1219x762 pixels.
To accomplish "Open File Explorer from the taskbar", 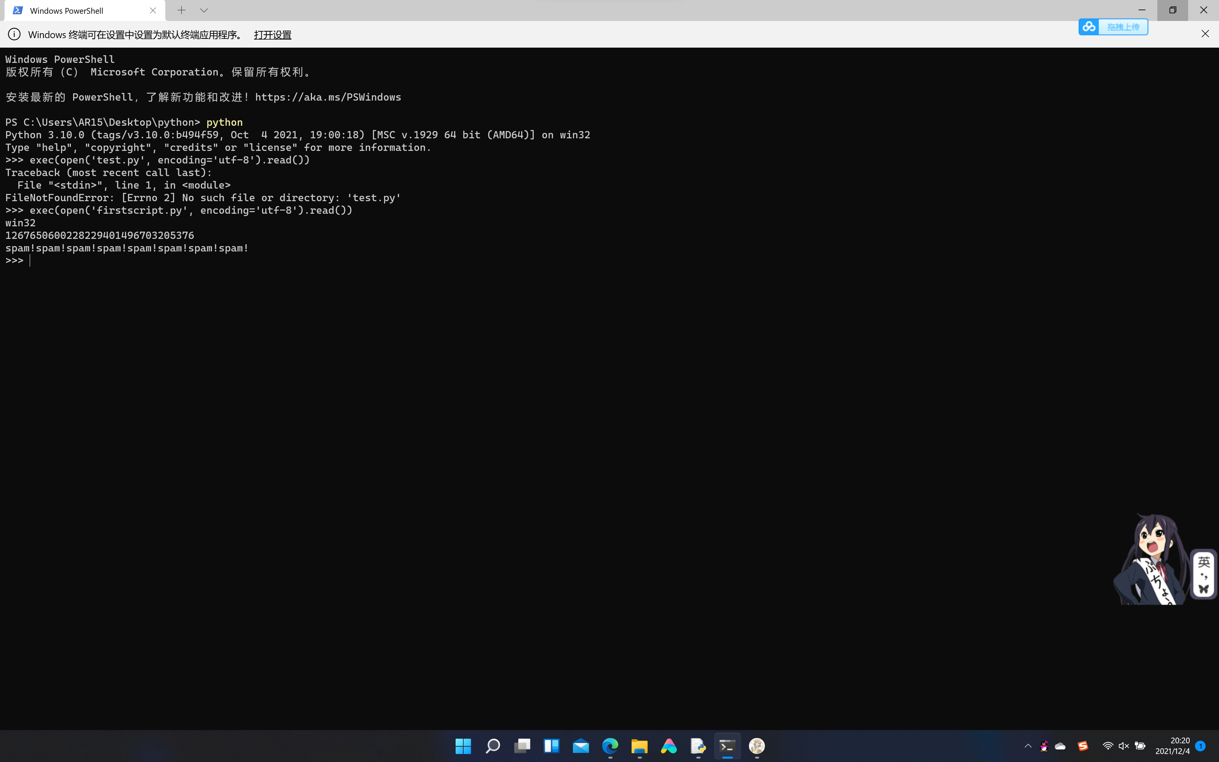I will coord(639,746).
